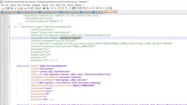Click the Folder as Workspace icon
This screenshot has height=105, width=187.
coord(90,8)
